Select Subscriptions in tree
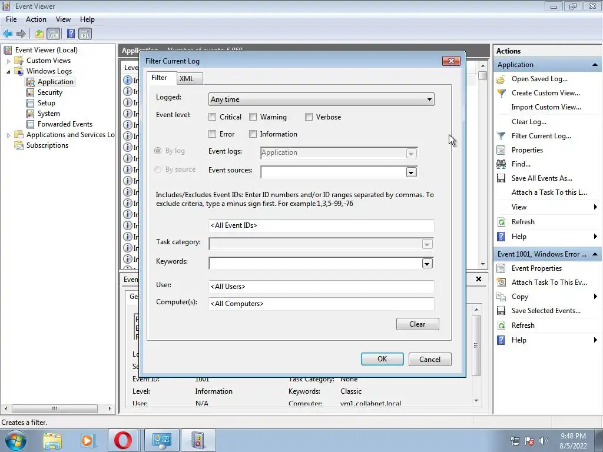The image size is (603, 452). [x=47, y=145]
